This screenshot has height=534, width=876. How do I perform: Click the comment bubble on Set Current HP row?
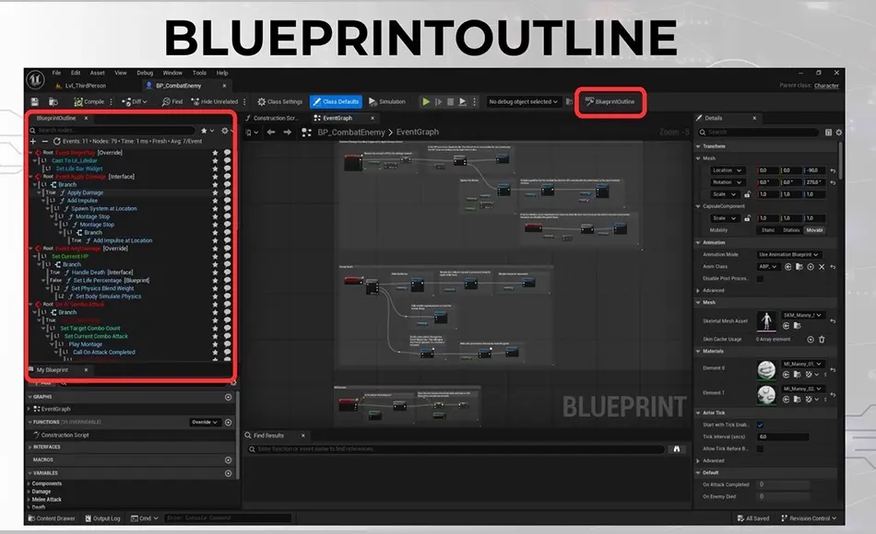[228, 257]
